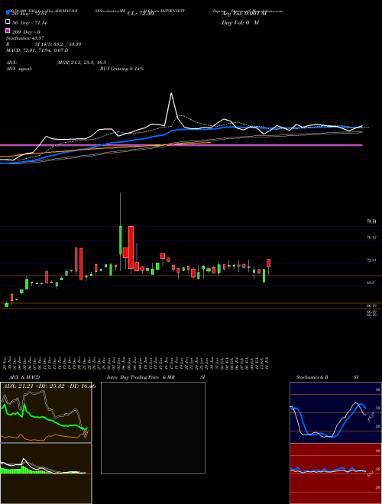
Task: Click the 'Stochastics & R' panel title
Action: pyautogui.click(x=312, y=377)
